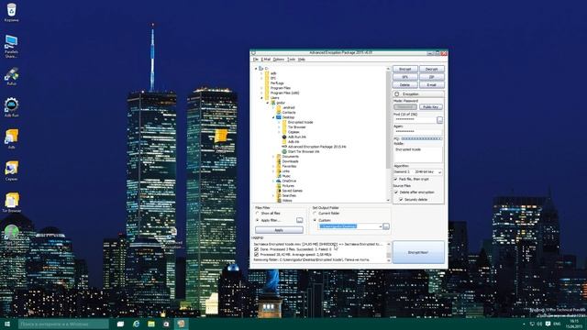This screenshot has width=587, height=330.
Task: Expand the Documents folder node
Action: (273, 157)
